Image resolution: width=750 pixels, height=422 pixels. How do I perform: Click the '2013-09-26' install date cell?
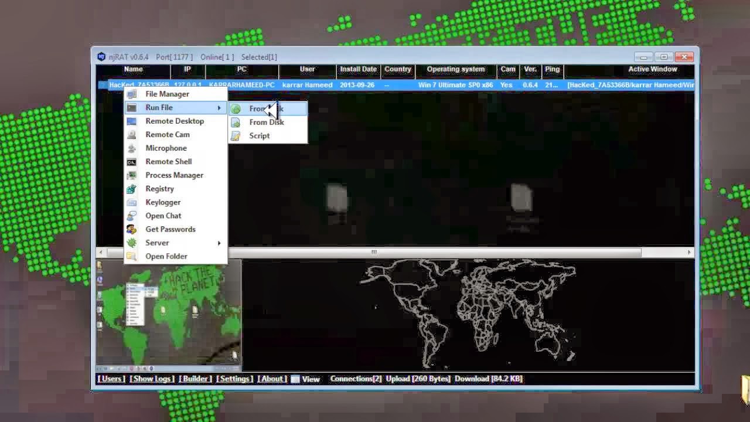tap(357, 85)
